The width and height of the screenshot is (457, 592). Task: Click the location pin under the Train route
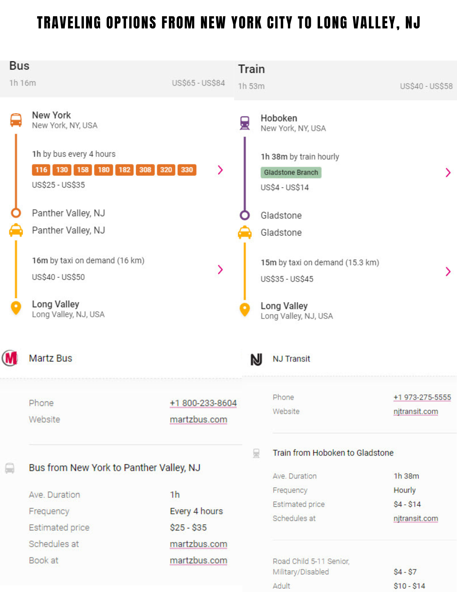coord(245,310)
